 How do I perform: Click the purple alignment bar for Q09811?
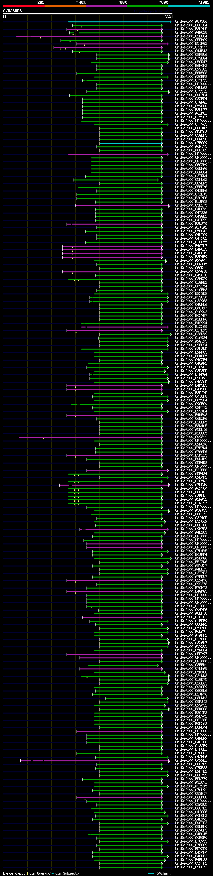point(91,437)
